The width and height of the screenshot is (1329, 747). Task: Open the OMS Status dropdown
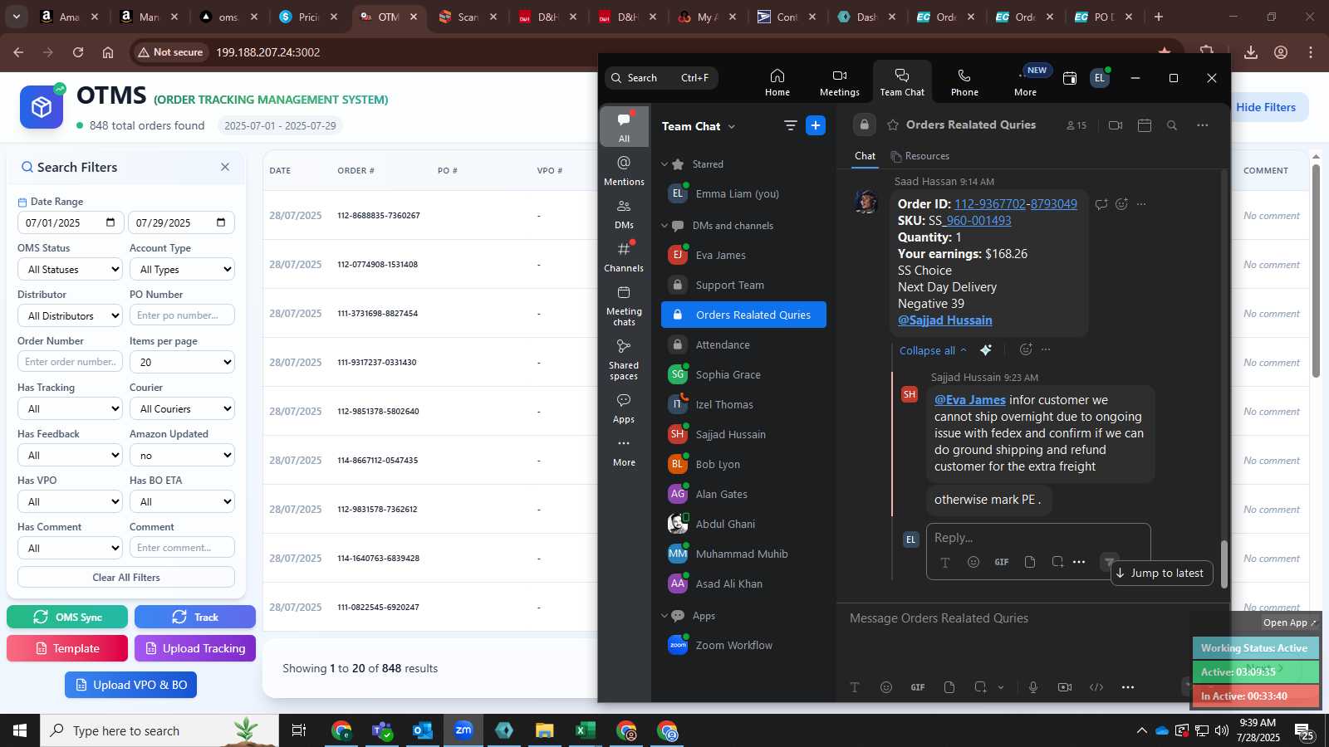click(70, 269)
